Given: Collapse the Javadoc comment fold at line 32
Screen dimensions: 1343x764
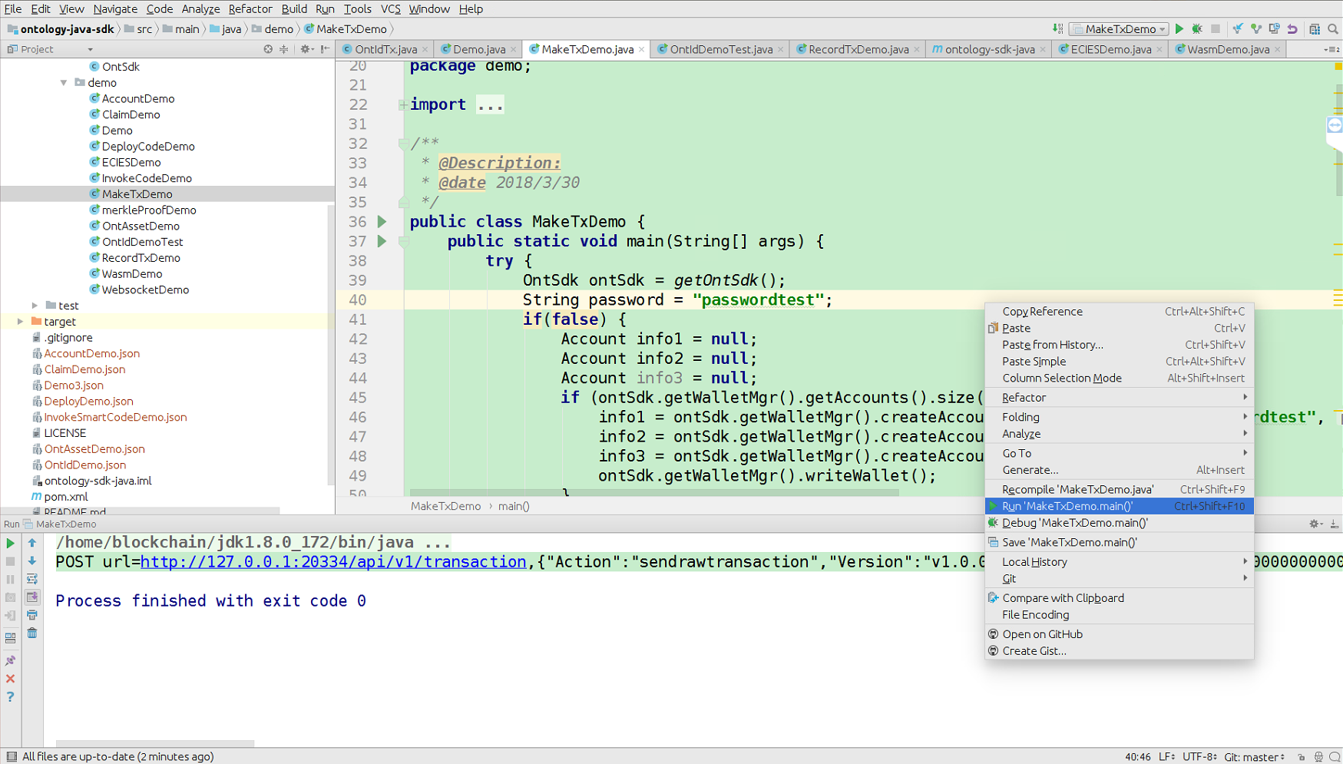Looking at the screenshot, I should pos(403,144).
